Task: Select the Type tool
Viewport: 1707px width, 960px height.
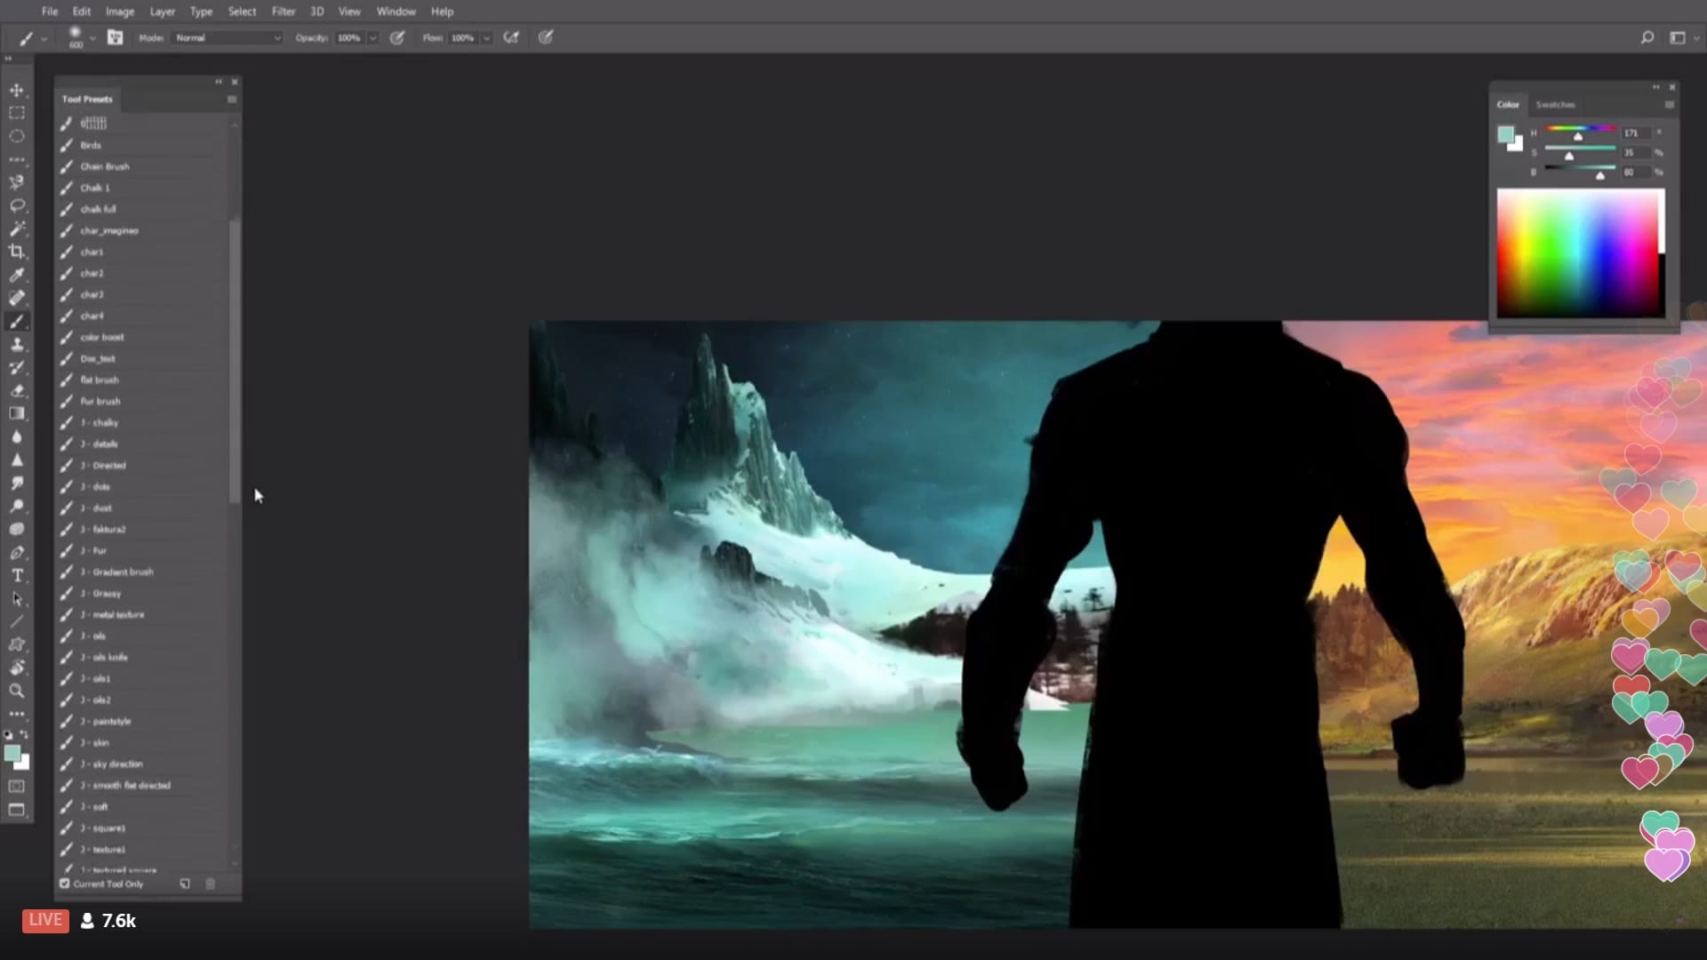Action: 16,575
